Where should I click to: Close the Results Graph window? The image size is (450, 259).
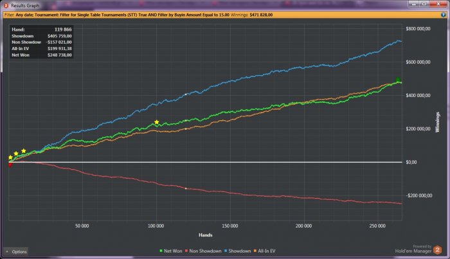[438, 4]
